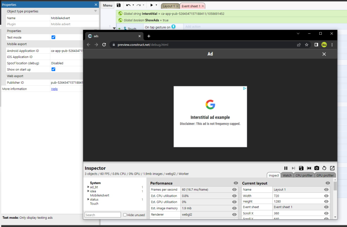The height and width of the screenshot is (227, 347).
Task: Select the Inspect tab
Action: 274,175
